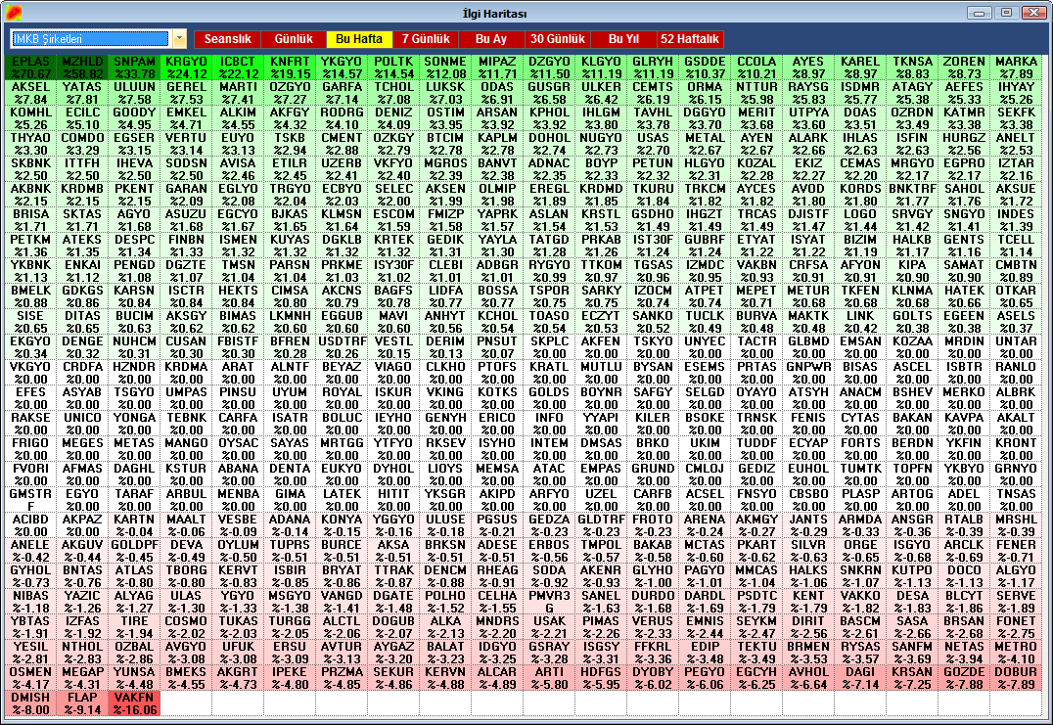Select the VAKFN cell with %-16.06
Screen dimensions: 1053x725
point(134,704)
